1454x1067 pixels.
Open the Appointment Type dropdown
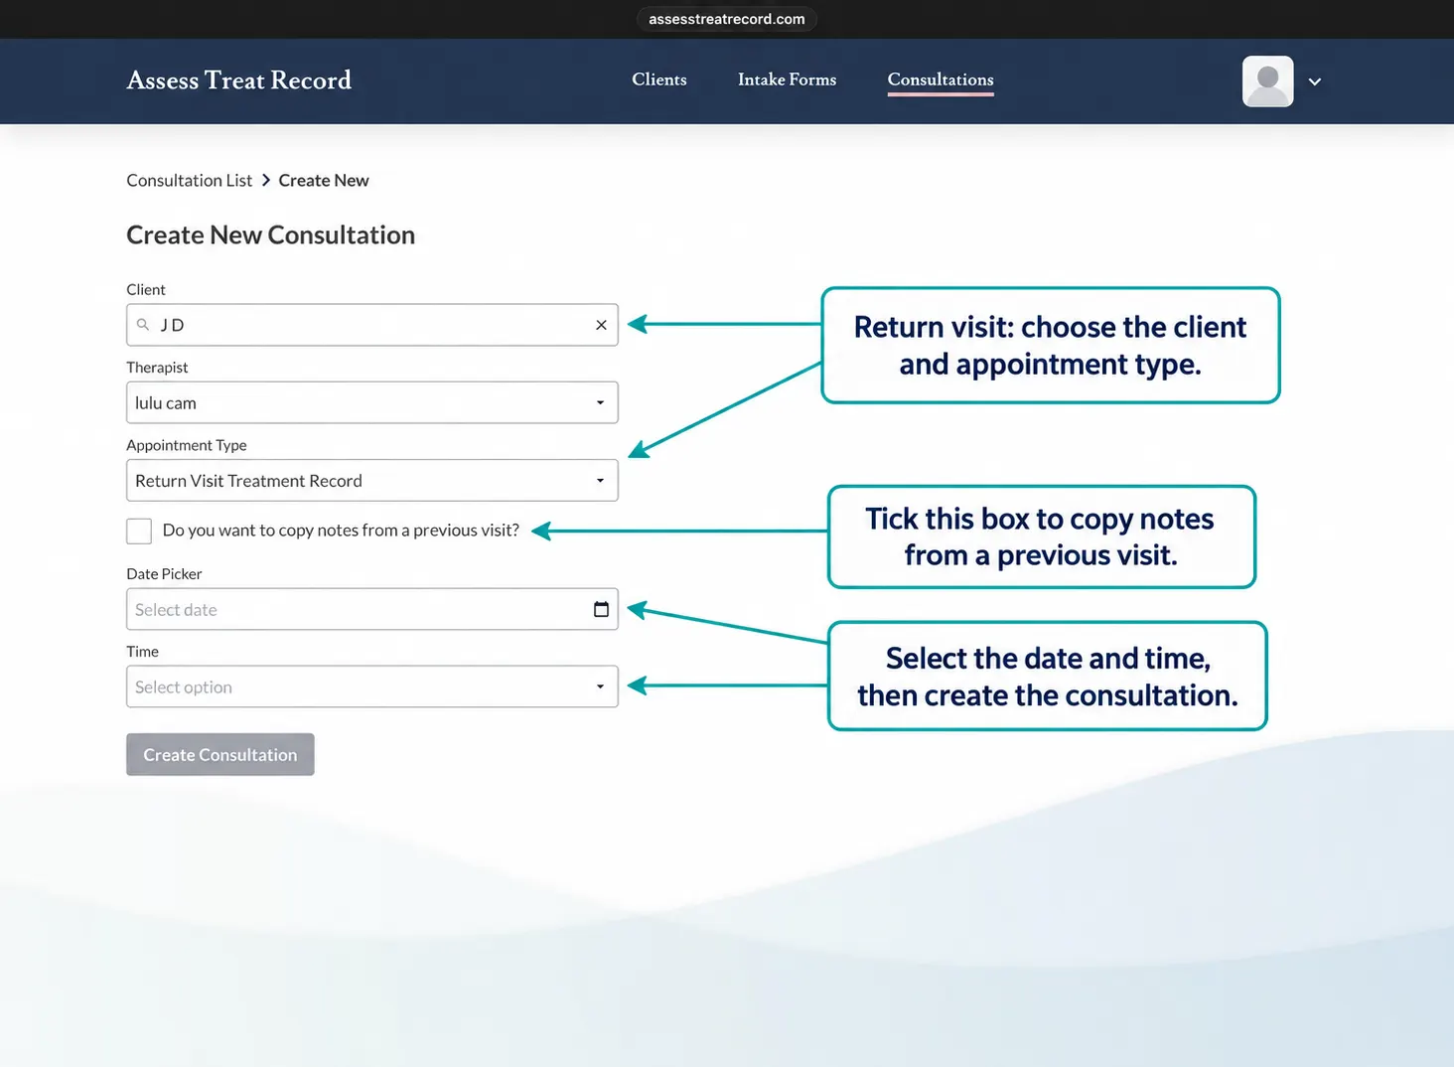pyautogui.click(x=372, y=480)
